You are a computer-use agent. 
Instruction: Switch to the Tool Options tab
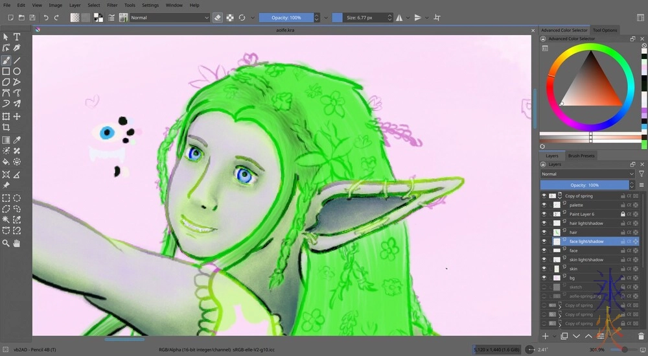tap(605, 30)
